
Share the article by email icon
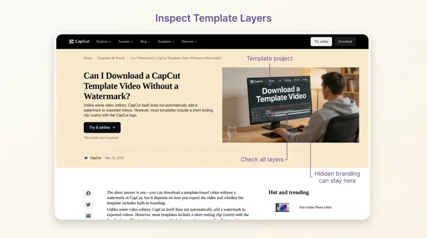88,216
